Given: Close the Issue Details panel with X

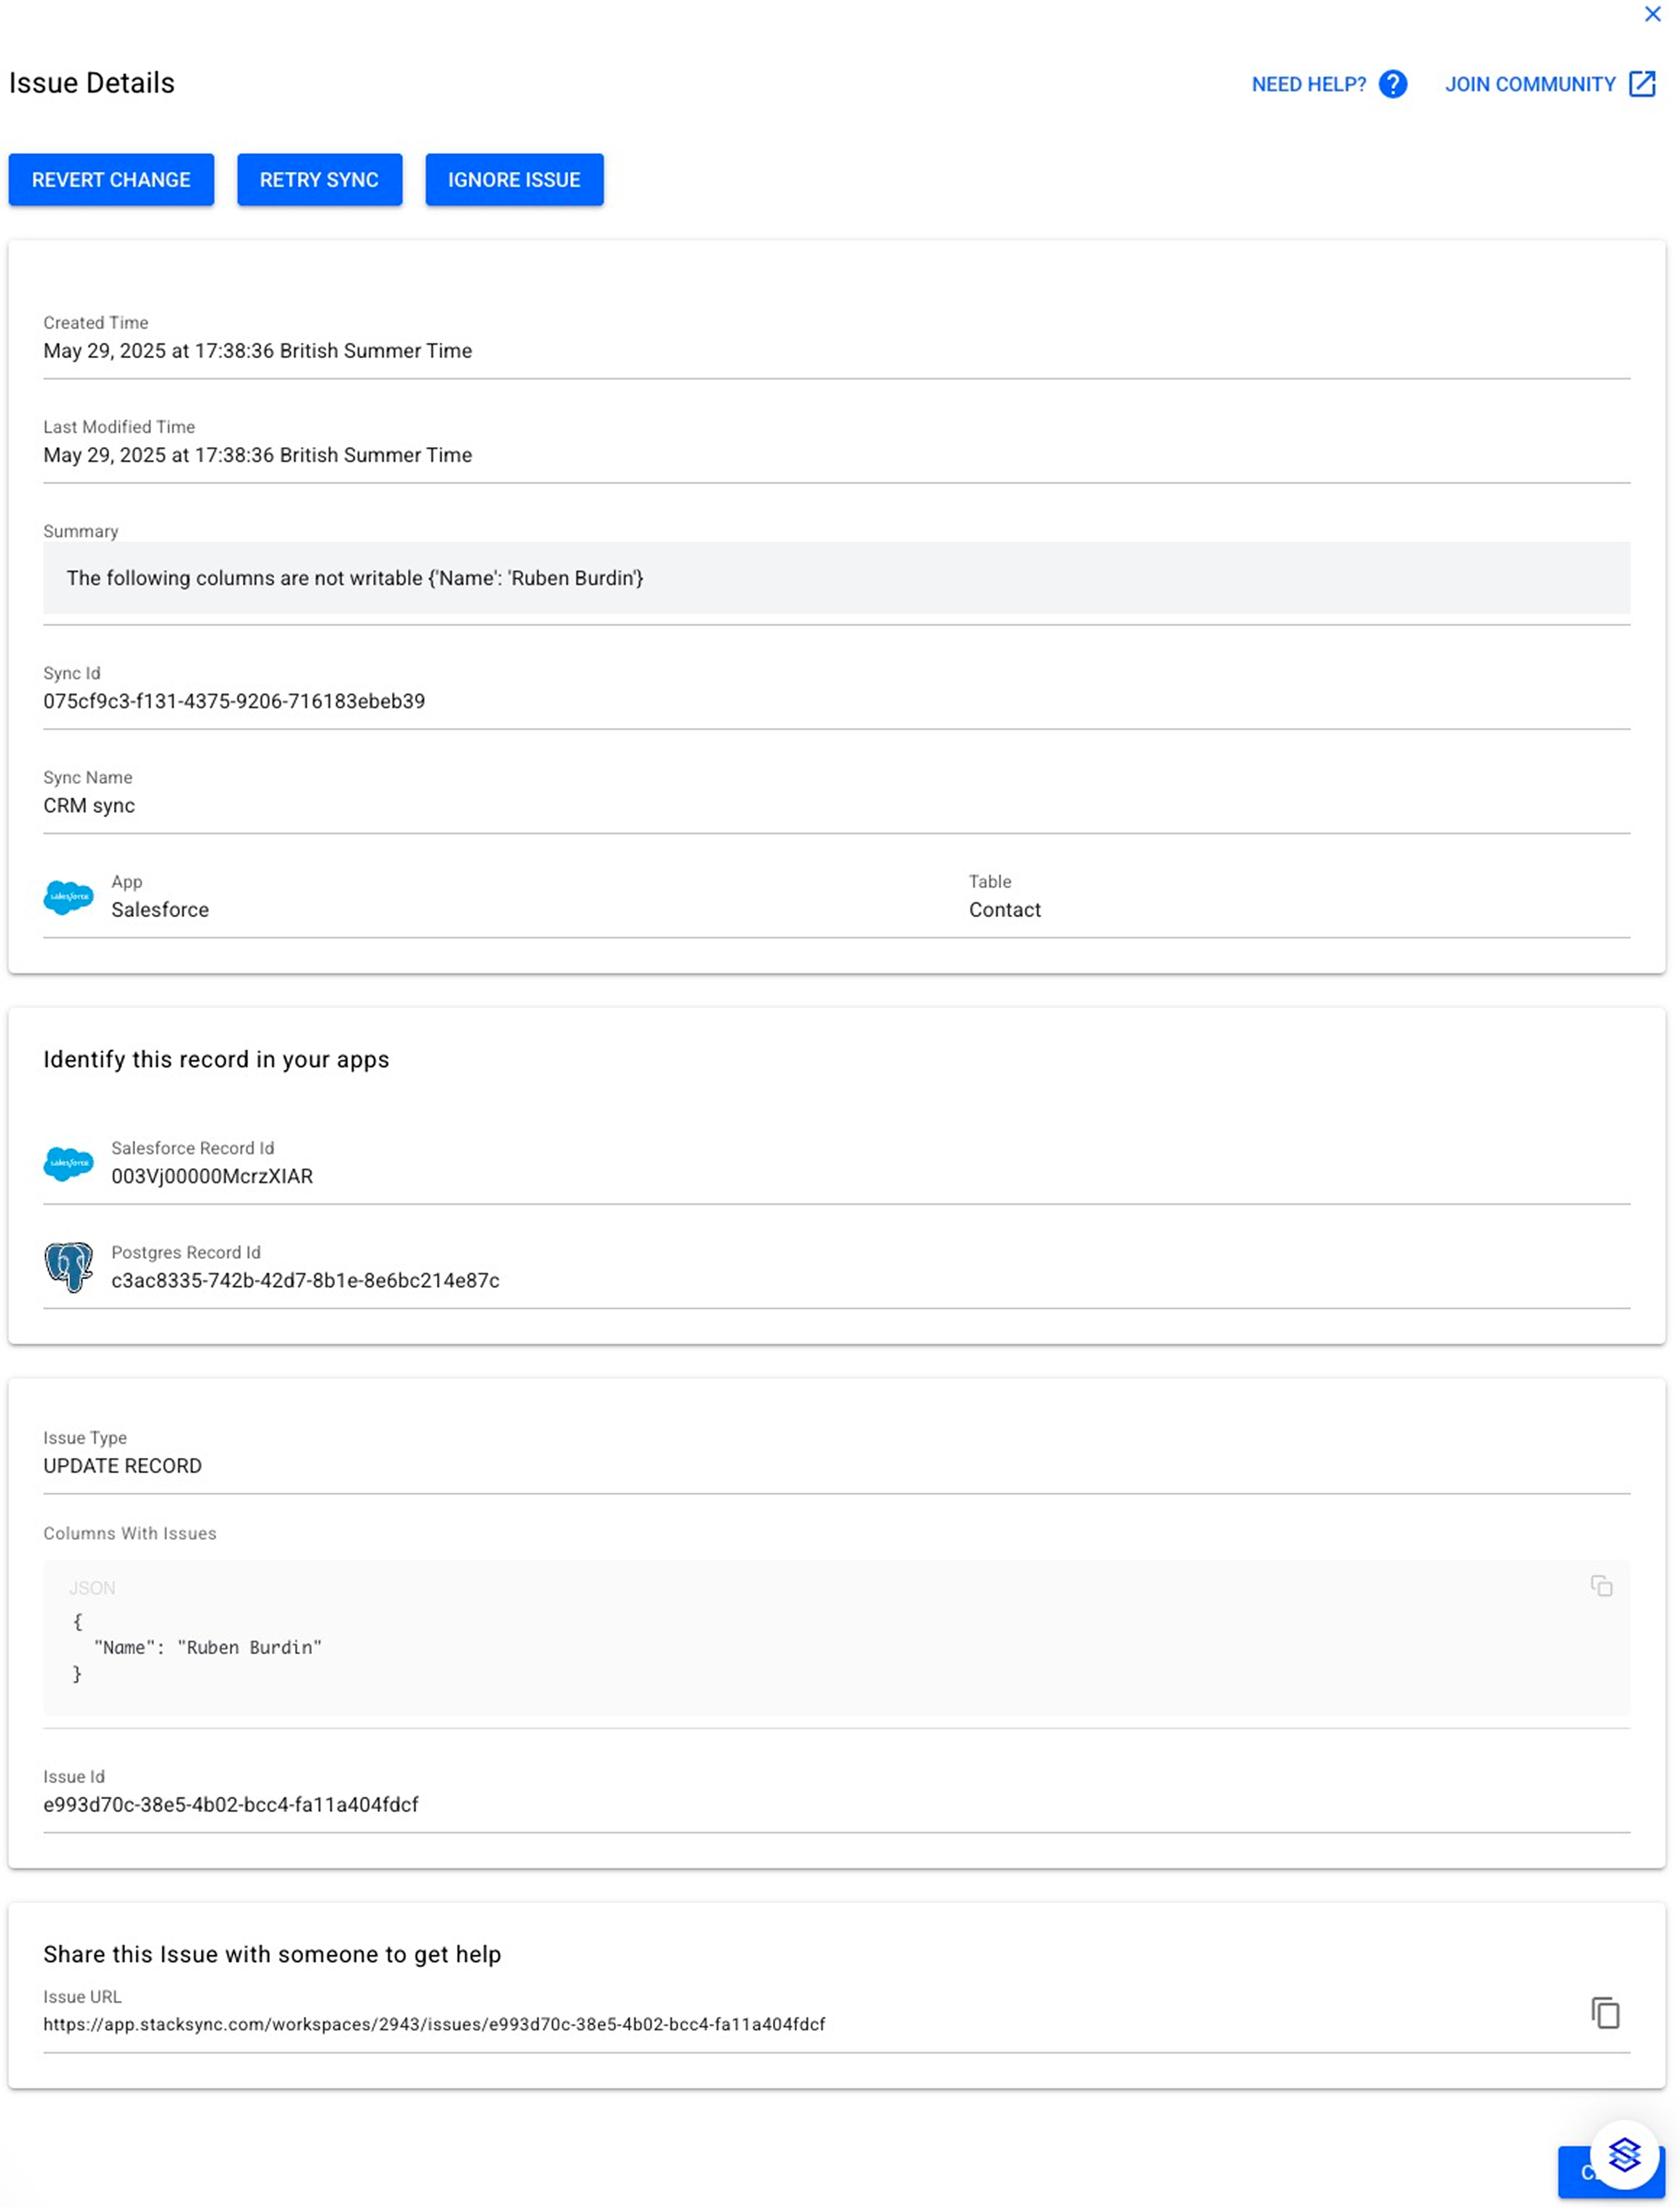Looking at the screenshot, I should pos(1652,14).
